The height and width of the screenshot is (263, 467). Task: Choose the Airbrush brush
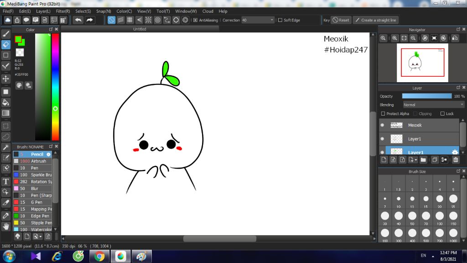coord(33,161)
